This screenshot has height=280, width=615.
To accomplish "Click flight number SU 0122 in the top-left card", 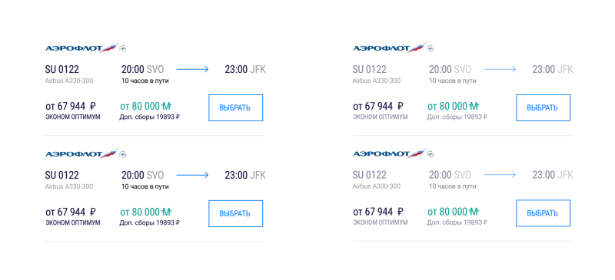I will [62, 70].
